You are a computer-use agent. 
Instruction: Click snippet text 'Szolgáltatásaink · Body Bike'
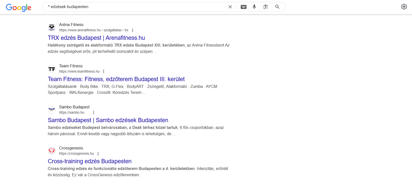73,86
